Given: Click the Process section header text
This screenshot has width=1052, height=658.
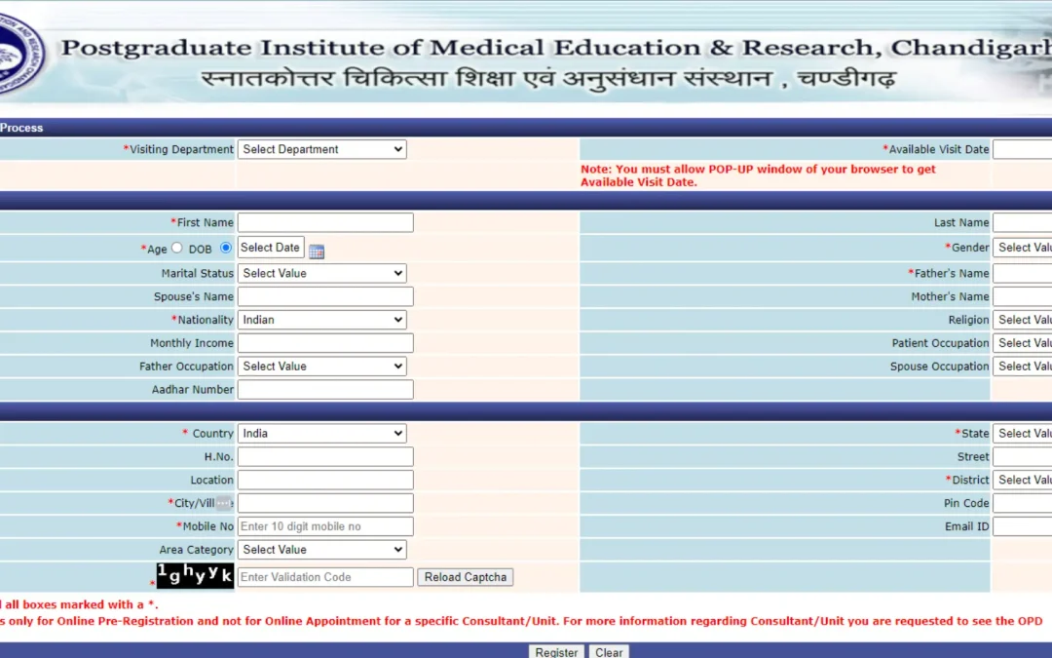Looking at the screenshot, I should click(x=21, y=128).
